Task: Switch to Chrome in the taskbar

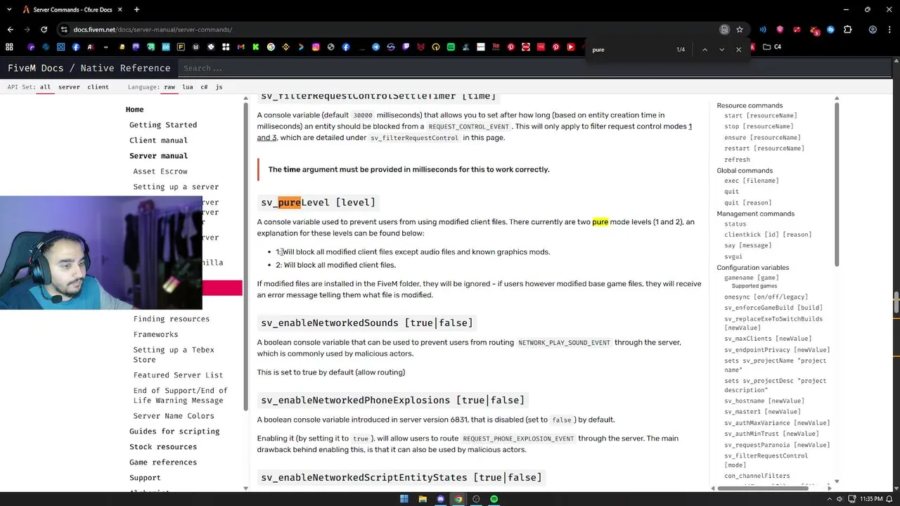Action: (458, 499)
